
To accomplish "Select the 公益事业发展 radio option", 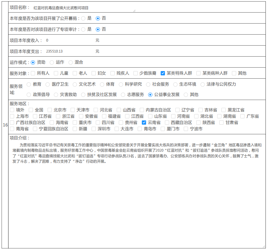I will point(150,95).
